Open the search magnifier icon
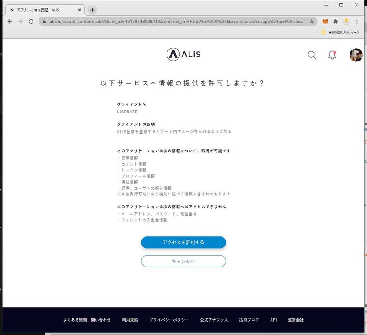The height and width of the screenshot is (335, 367). [x=311, y=55]
